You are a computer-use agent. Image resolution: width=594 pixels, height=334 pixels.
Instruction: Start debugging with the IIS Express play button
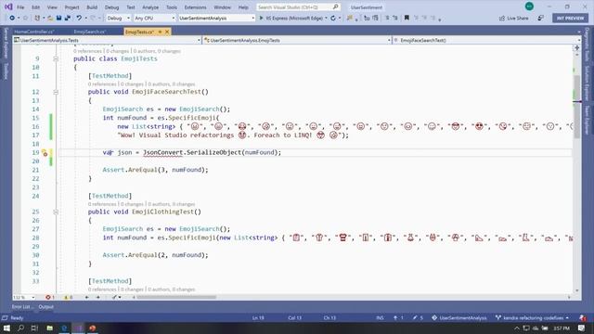261,18
